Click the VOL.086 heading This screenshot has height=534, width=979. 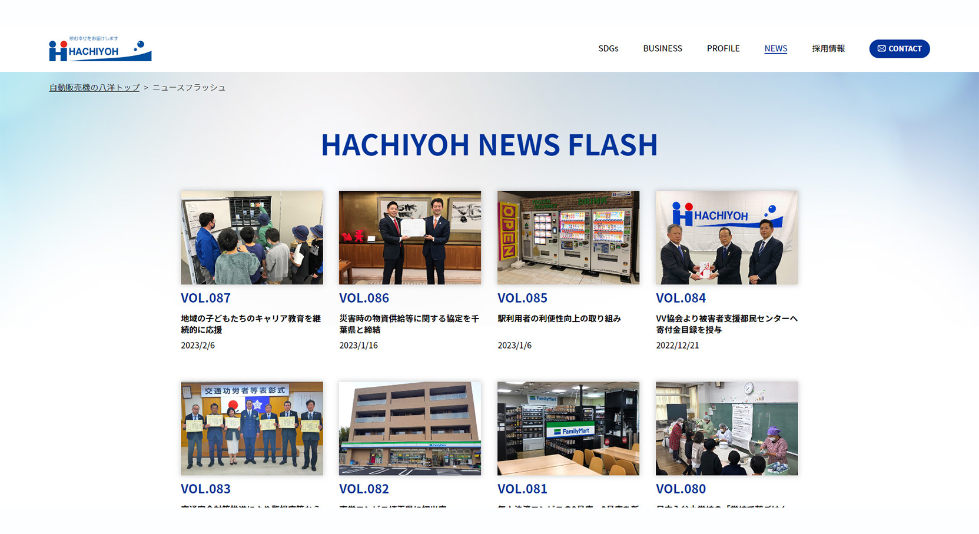(x=364, y=298)
